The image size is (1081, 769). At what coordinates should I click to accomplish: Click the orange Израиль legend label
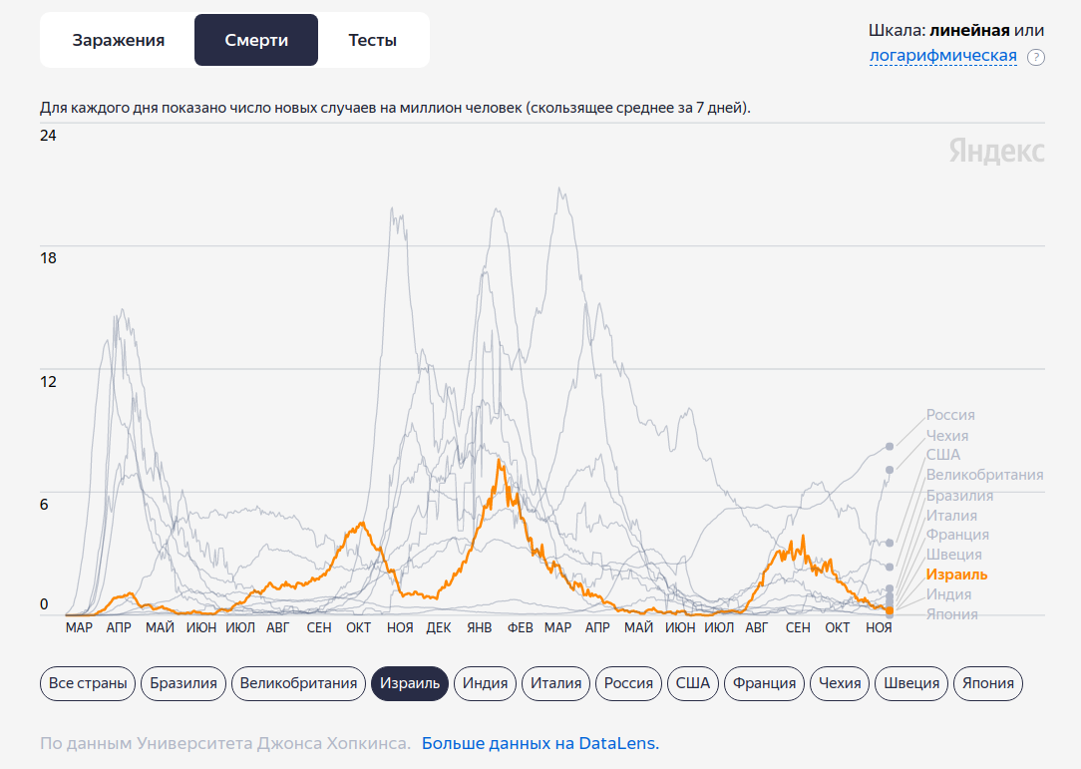955,575
